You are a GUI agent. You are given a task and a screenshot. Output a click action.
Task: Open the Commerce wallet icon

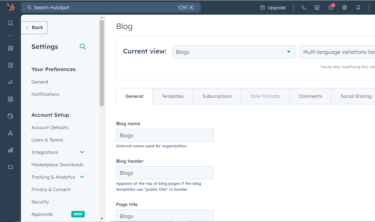pos(10,116)
